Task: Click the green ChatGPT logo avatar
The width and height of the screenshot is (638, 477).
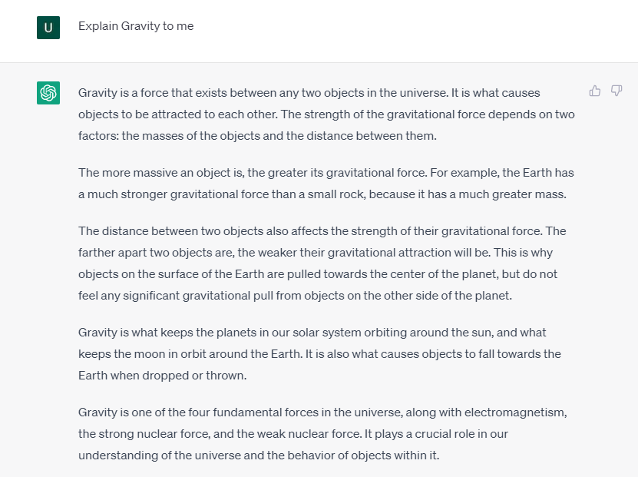Action: (48, 93)
